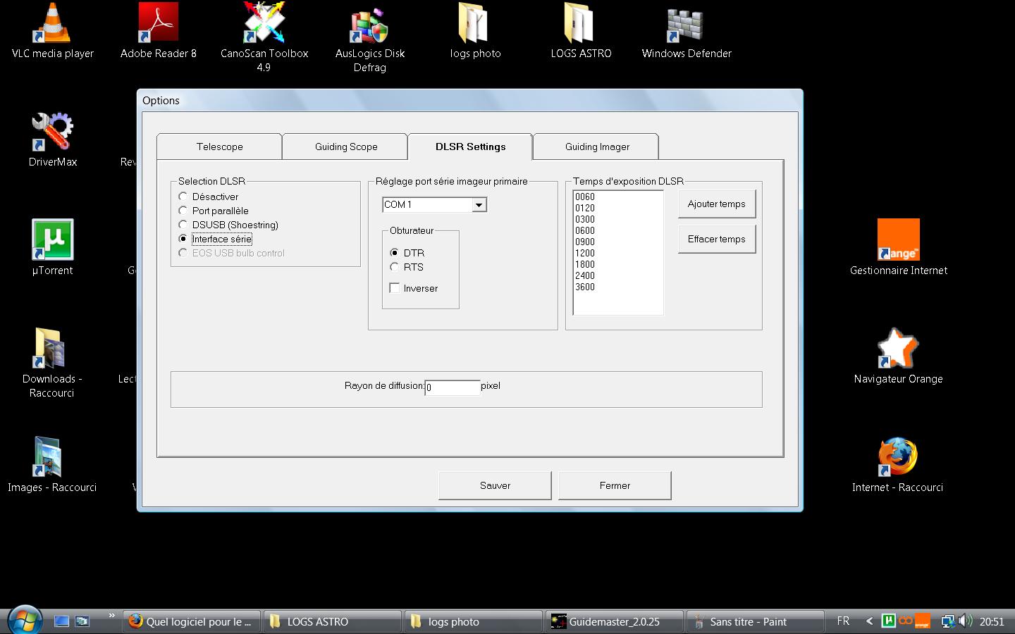This screenshot has height=634, width=1015.
Task: Select RTS shutter radio button
Action: pyautogui.click(x=395, y=267)
